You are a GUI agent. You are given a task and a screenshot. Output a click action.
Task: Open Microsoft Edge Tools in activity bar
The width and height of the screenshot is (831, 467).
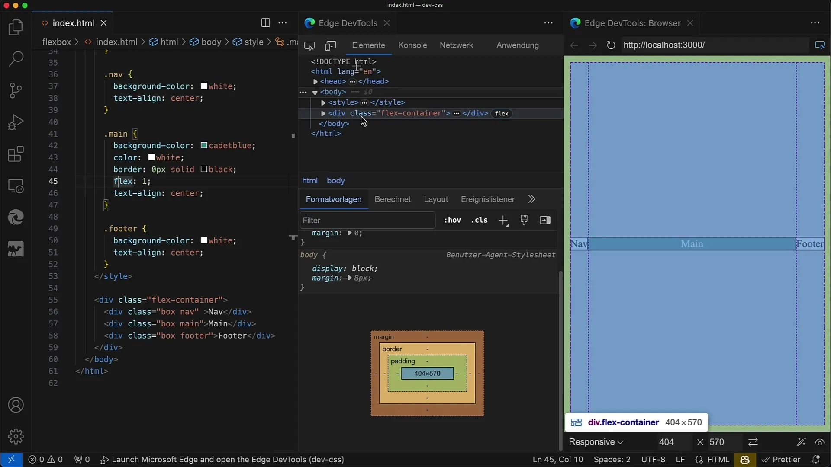point(16,218)
